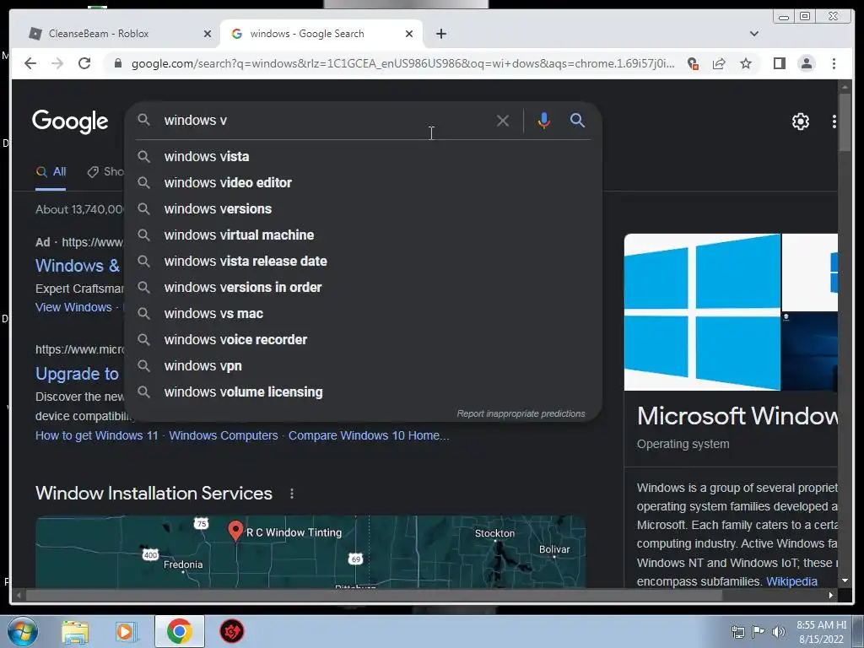Screen dimensions: 864x648
Task: Open volume control in system tray
Action: coord(779,632)
